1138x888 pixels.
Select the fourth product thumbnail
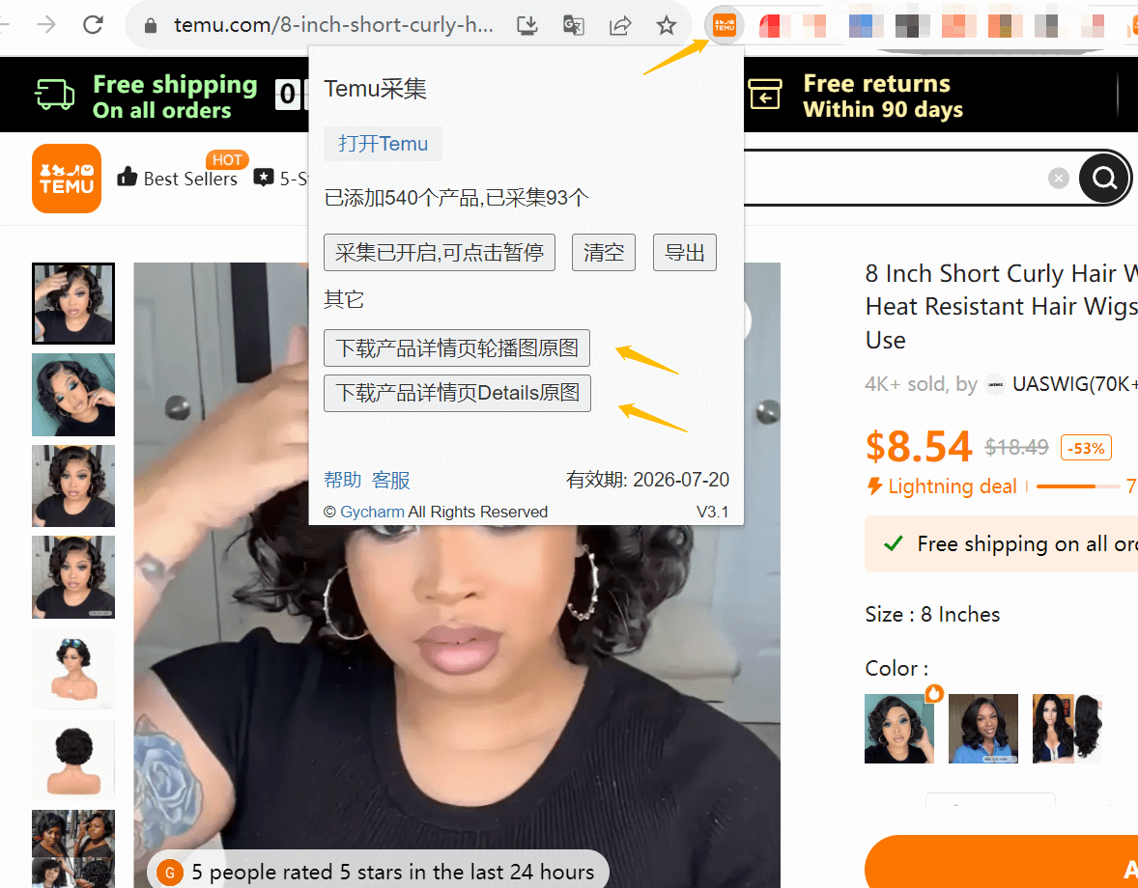[x=73, y=577]
